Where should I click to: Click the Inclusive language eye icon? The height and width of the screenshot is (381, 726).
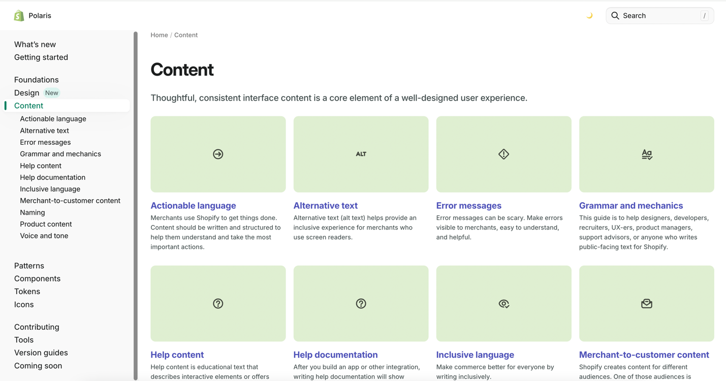click(503, 303)
